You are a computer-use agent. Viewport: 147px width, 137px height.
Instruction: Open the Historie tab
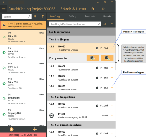107,16
